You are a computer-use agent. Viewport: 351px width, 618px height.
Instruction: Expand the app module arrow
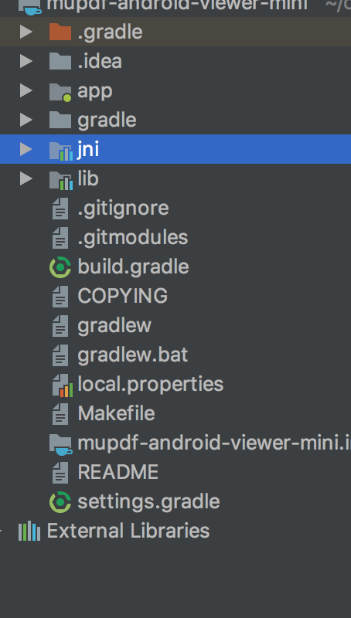[x=26, y=90]
